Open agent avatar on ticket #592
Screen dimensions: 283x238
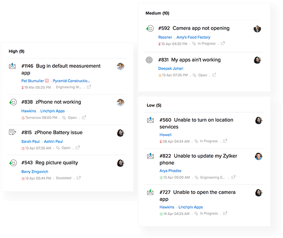click(x=257, y=29)
